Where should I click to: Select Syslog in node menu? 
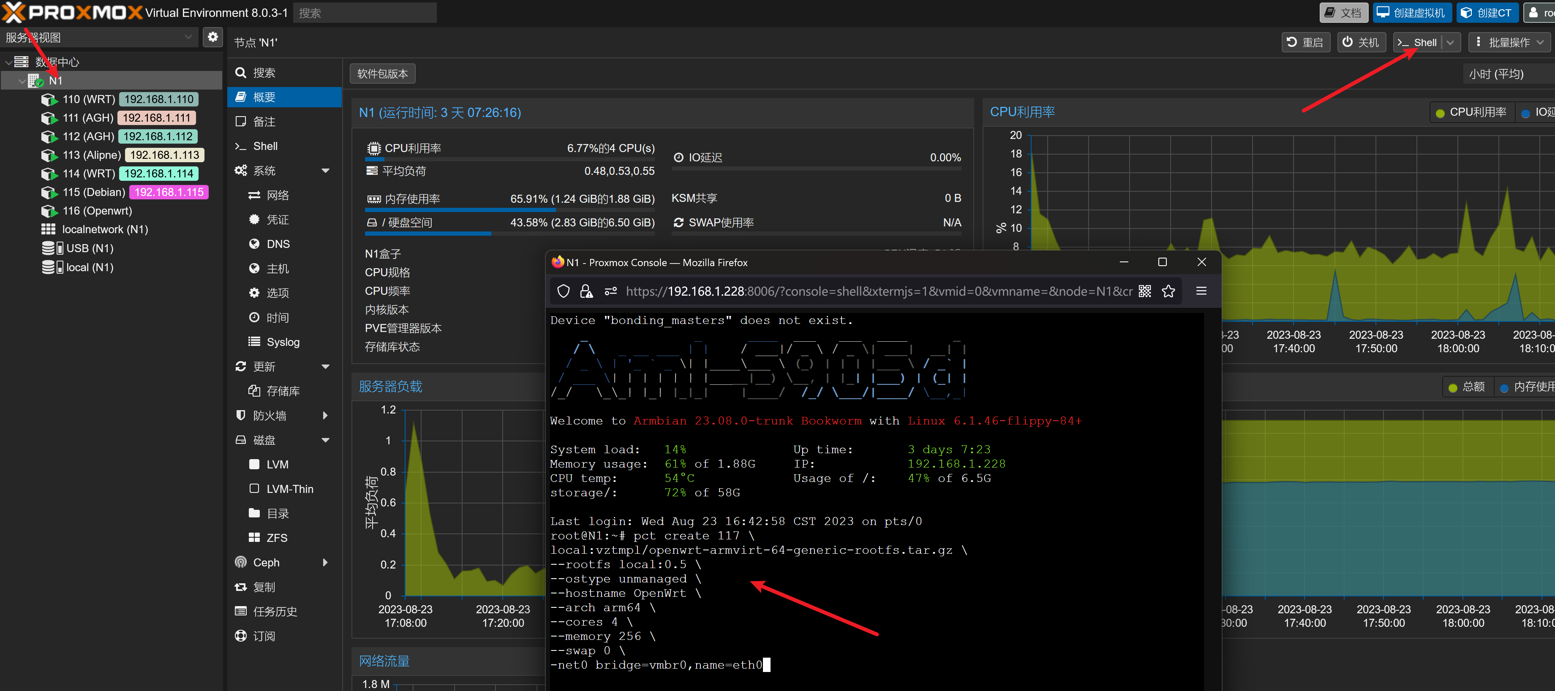283,342
